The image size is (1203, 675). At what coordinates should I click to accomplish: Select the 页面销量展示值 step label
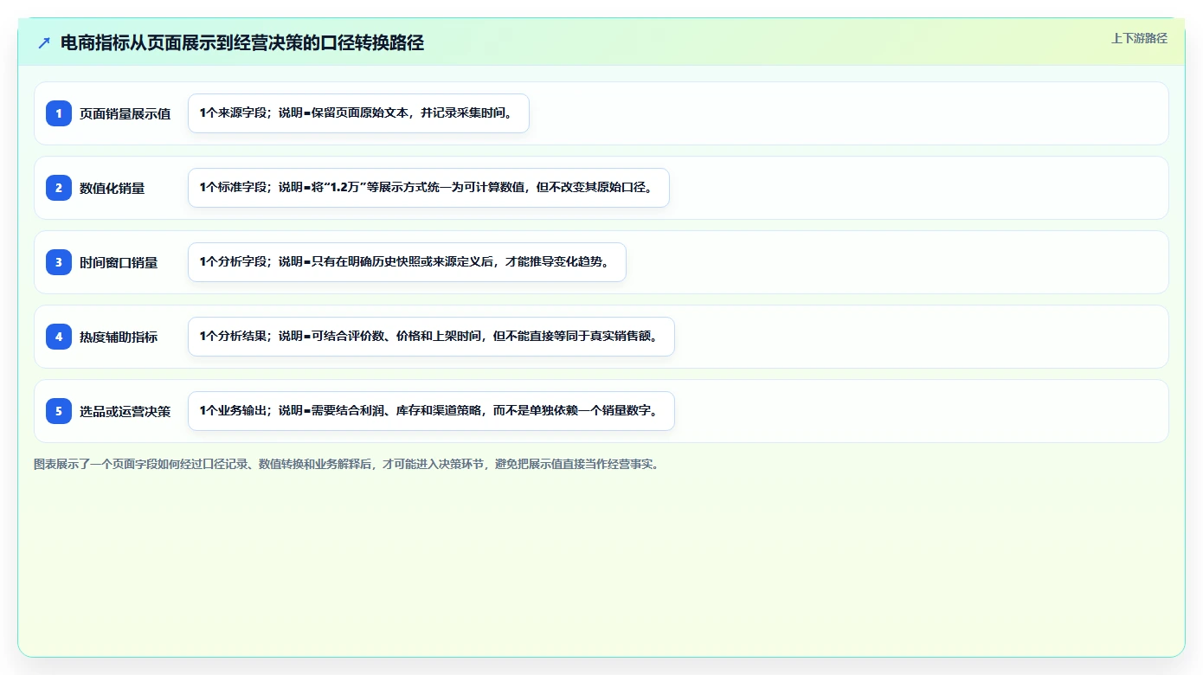(x=125, y=114)
